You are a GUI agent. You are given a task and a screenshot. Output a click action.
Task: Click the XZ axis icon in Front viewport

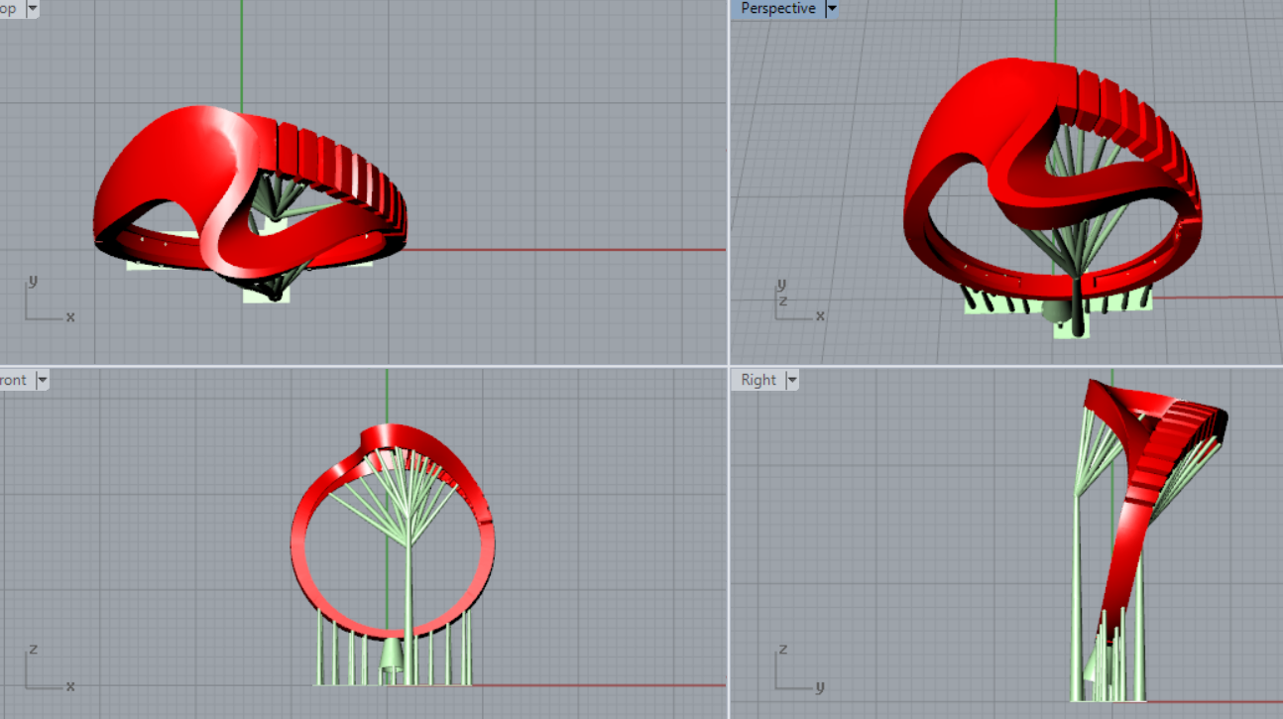[48, 669]
